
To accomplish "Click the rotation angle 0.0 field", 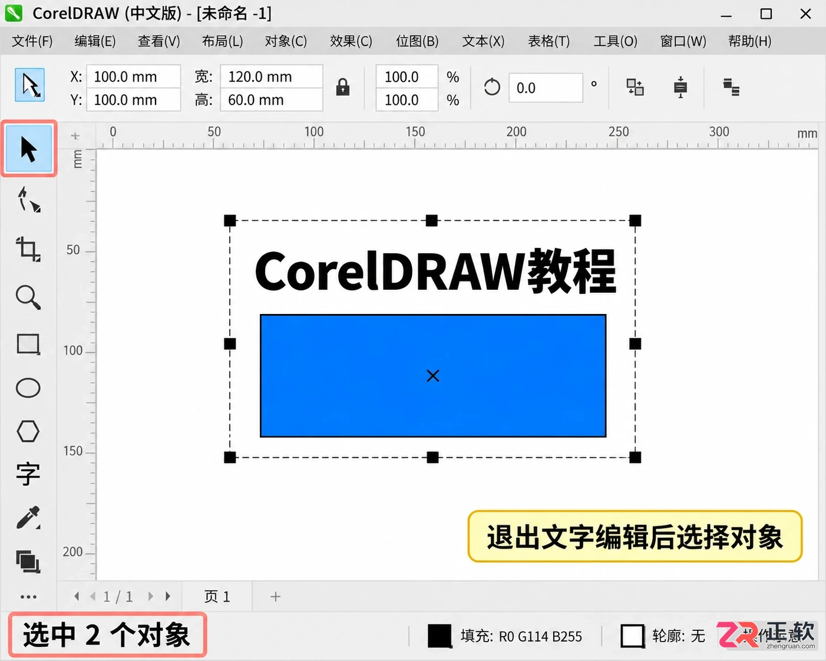I will [546, 88].
